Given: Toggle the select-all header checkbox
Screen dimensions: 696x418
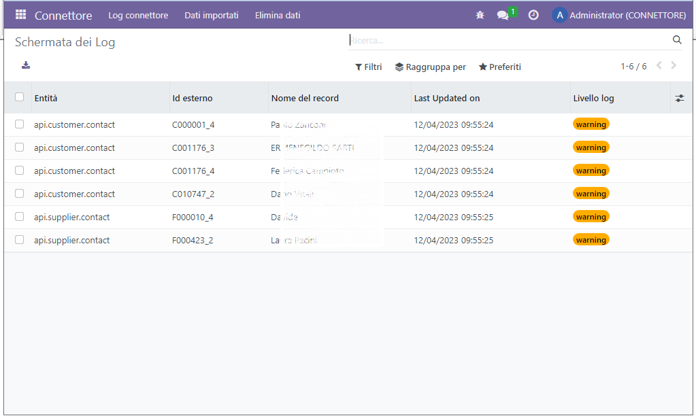Looking at the screenshot, I should click(19, 97).
